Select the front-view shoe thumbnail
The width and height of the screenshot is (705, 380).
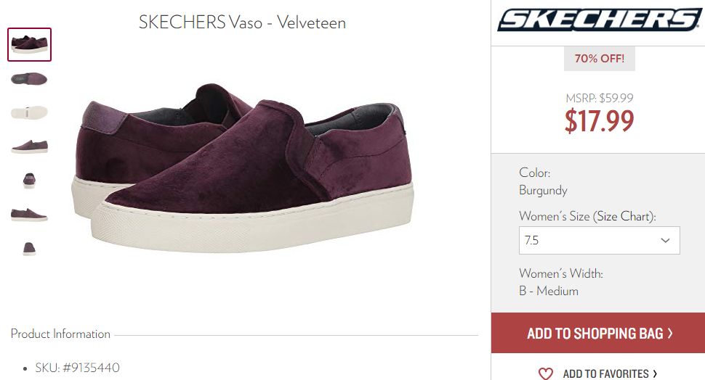(29, 181)
